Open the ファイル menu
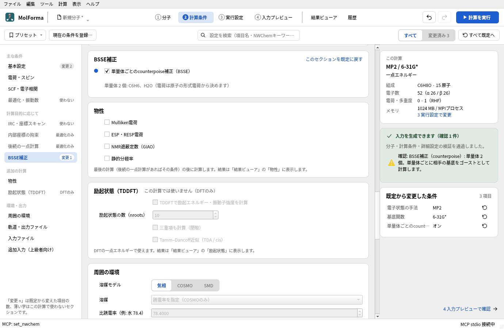The height and width of the screenshot is (329, 504). point(12,4)
